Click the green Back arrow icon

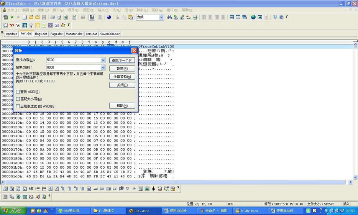(x=12, y=17)
